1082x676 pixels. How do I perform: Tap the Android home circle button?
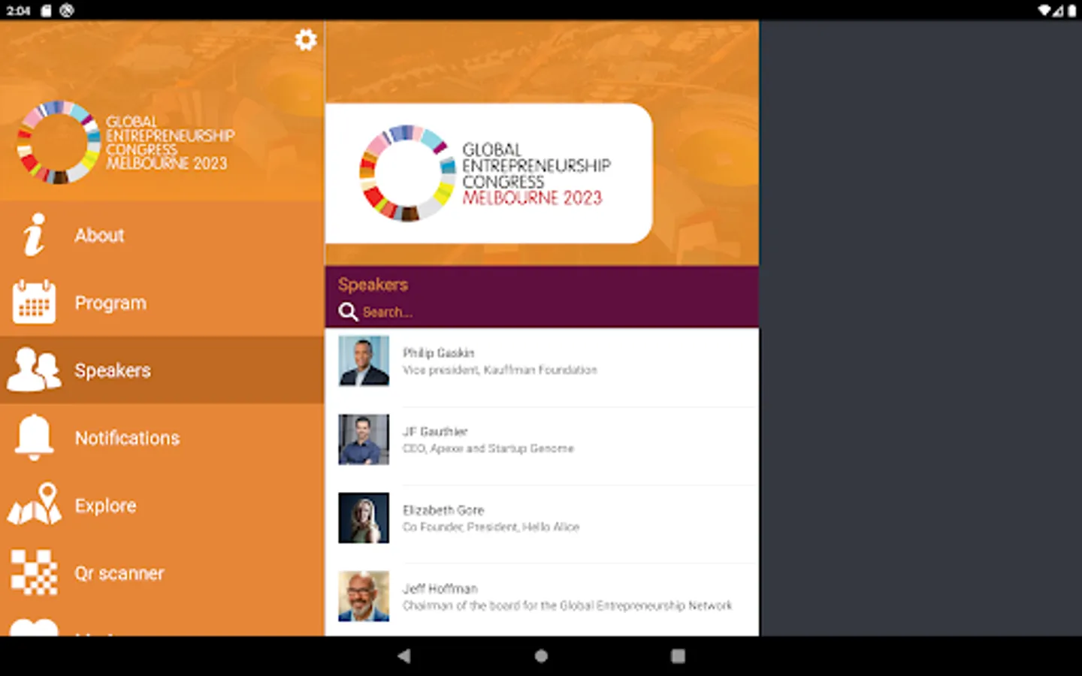tap(541, 656)
